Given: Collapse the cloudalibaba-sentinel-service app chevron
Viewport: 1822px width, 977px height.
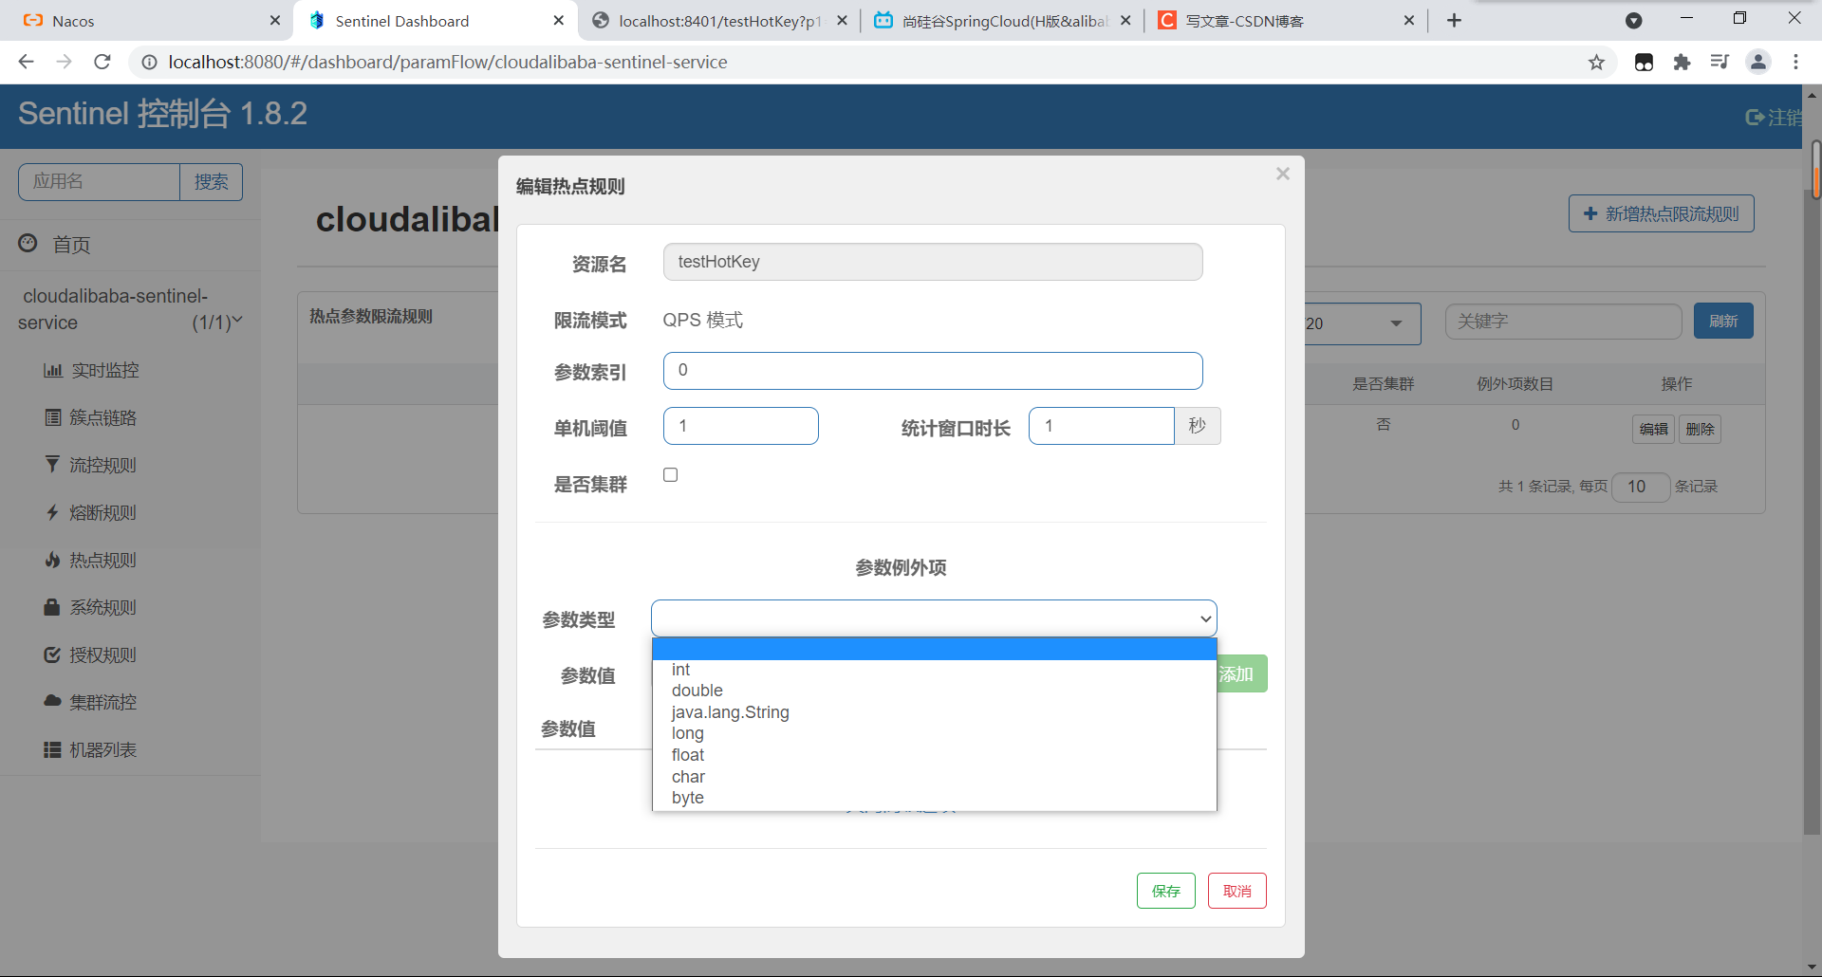Looking at the screenshot, I should pyautogui.click(x=237, y=321).
